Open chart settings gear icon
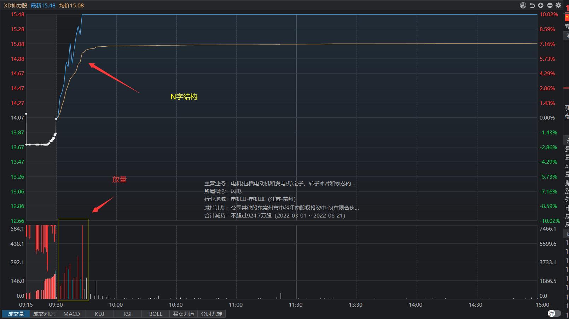This screenshot has width=569, height=319. coord(558,5)
